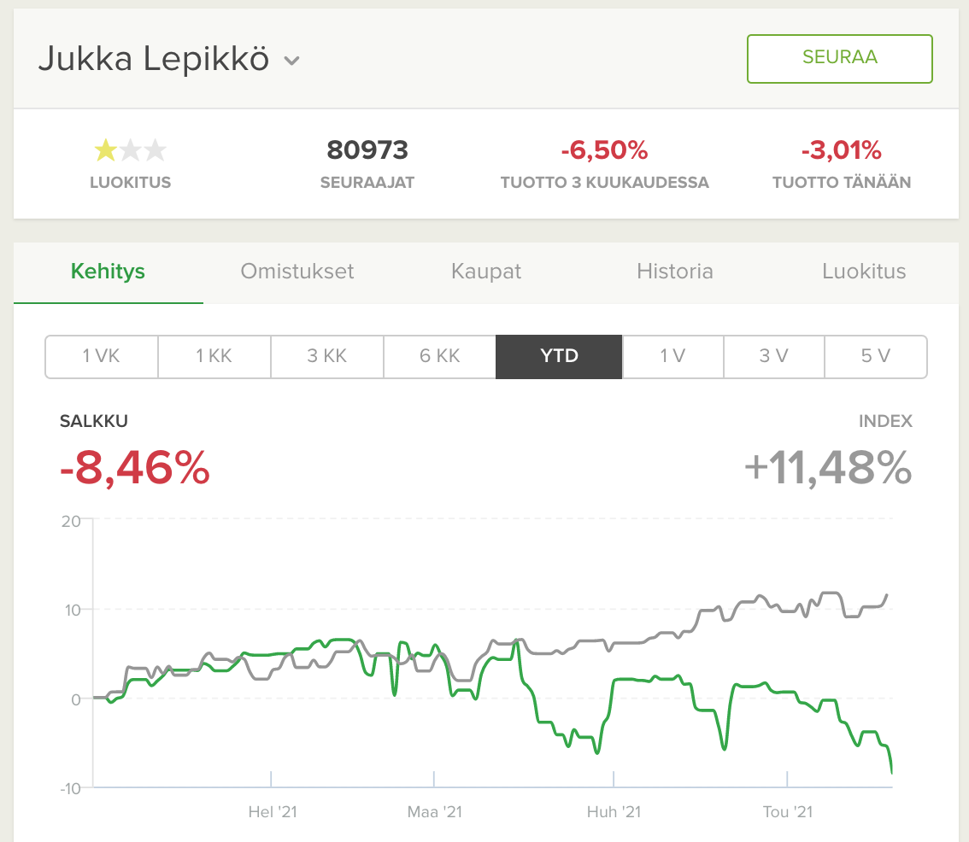Choose the 1 KK time range

coord(214,356)
